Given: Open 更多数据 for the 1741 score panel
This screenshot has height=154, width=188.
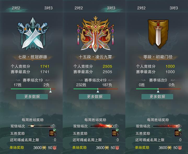Looking at the screenshot, I should [x=32, y=97].
